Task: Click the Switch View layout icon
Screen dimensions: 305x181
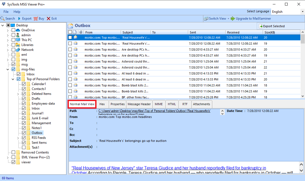Action: [206, 19]
